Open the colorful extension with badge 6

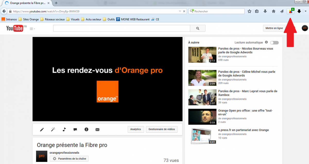click(291, 11)
